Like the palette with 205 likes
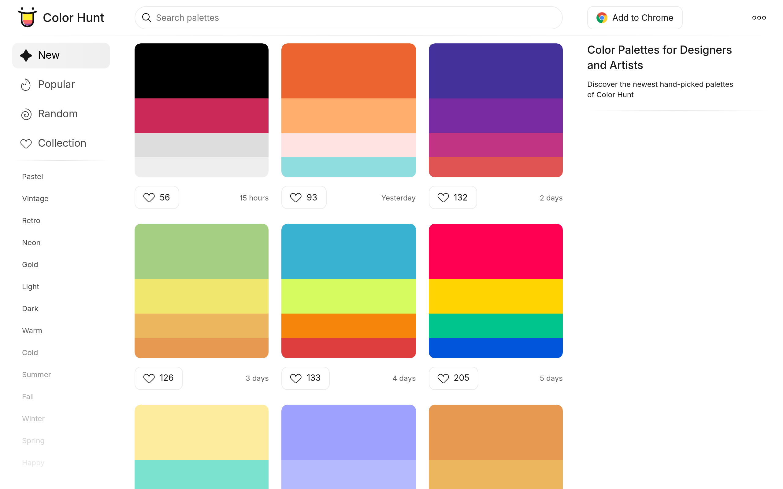This screenshot has height=489, width=783. click(x=453, y=378)
